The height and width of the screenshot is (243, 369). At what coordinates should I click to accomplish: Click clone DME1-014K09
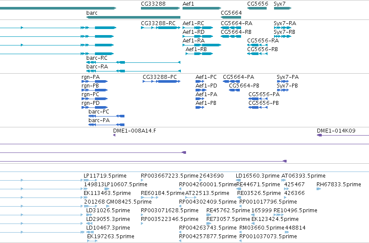point(343,136)
